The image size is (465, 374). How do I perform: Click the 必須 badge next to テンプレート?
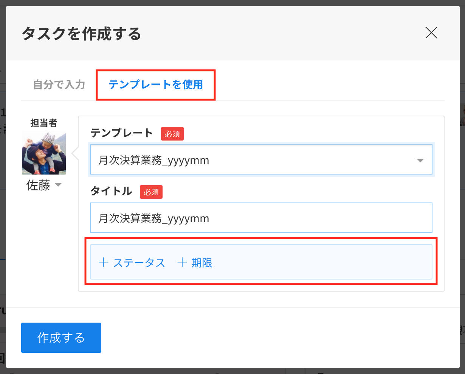pos(172,134)
